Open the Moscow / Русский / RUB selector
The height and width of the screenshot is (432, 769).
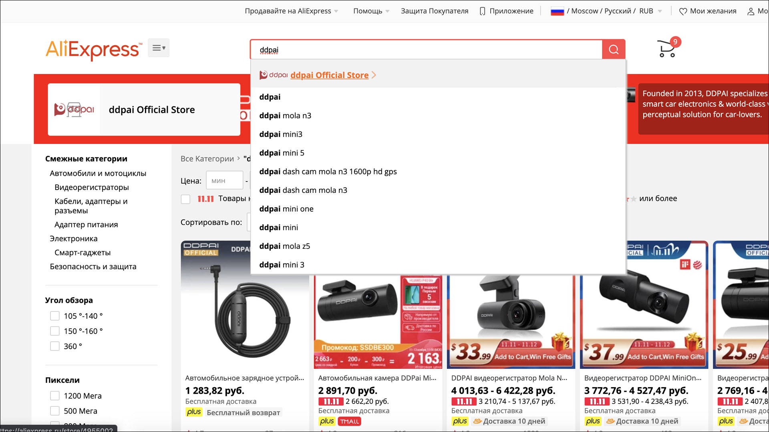[606, 11]
